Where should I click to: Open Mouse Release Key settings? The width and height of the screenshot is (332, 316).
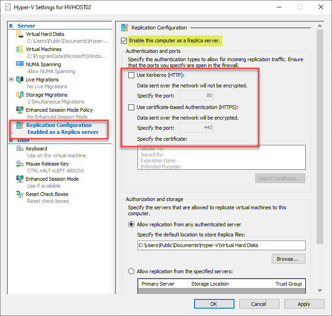click(47, 164)
